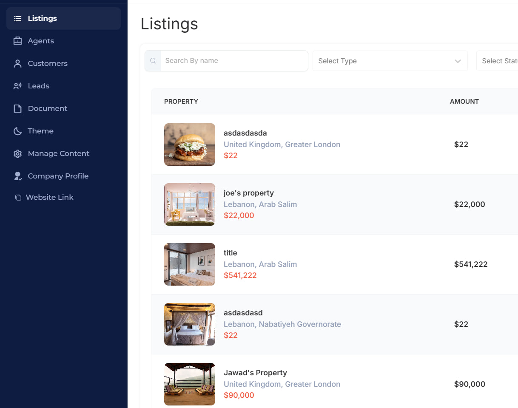The image size is (518, 408).
Task: Open the Select Type dropdown
Action: coord(383,61)
